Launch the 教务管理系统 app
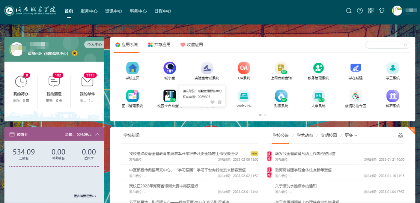Viewport: 420px width, 203px height. 318,68
